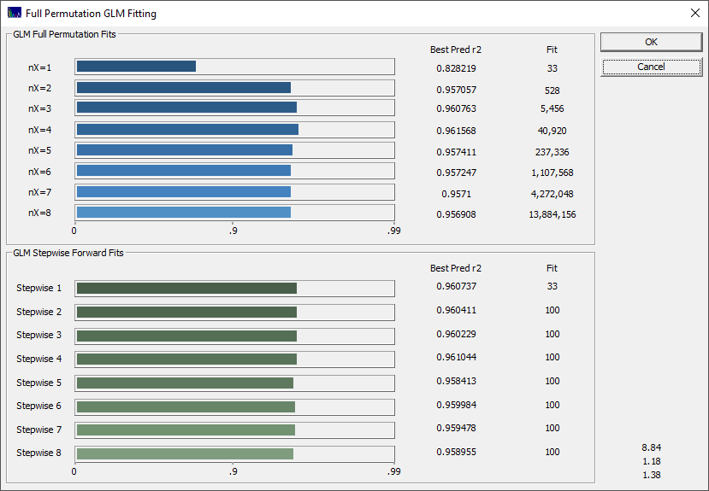Click the Stepwise 4 progress bar
The image size is (709, 491).
click(234, 359)
